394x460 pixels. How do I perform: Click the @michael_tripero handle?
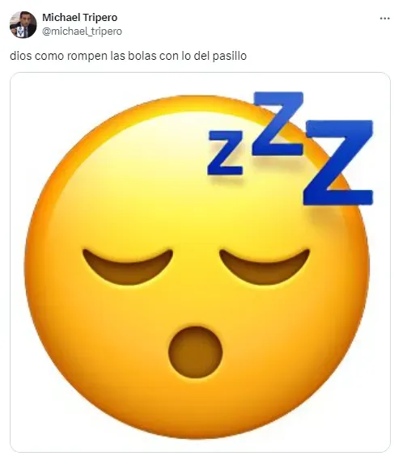pos(83,31)
